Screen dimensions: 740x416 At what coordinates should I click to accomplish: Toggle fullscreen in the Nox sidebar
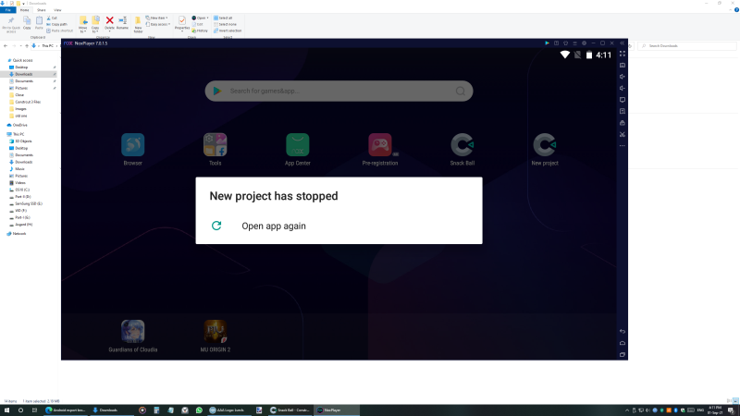(623, 54)
